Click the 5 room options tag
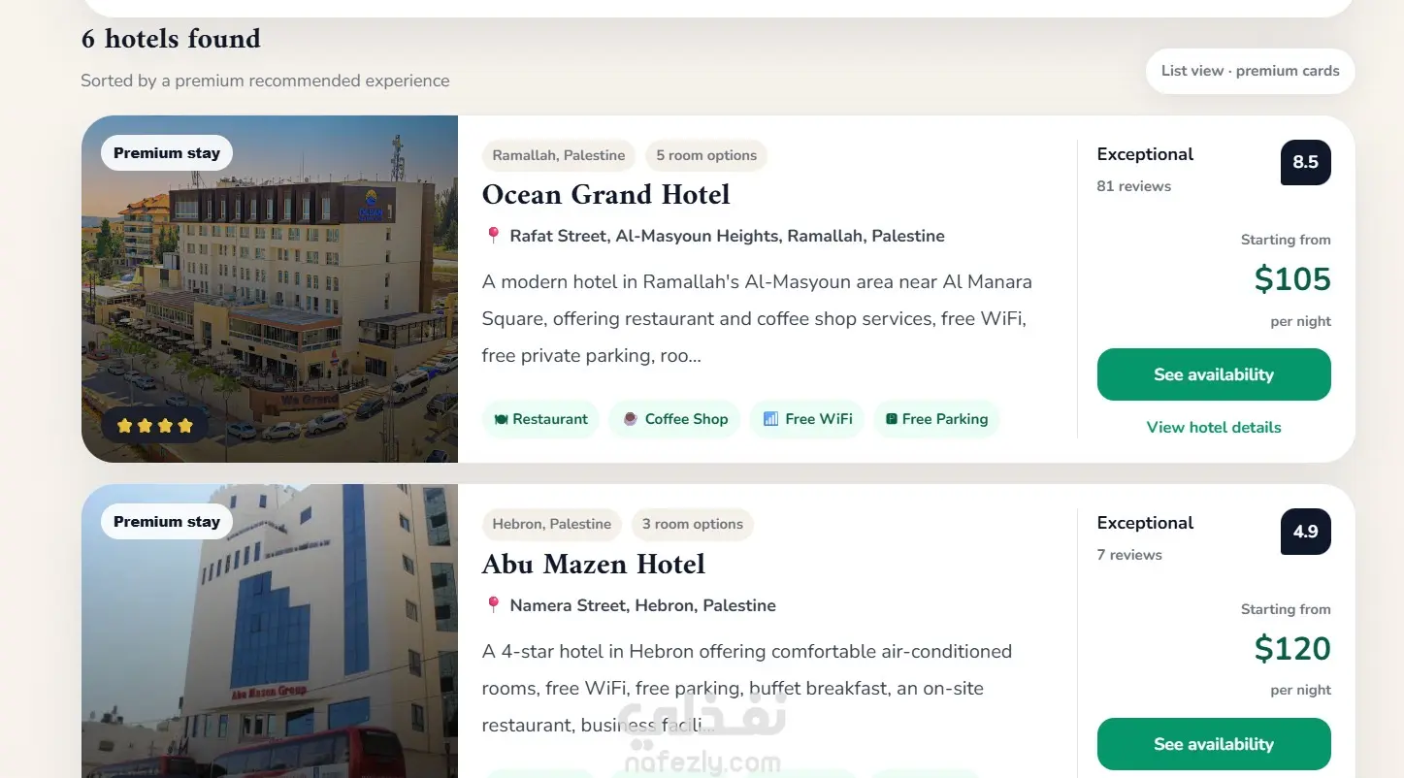The height and width of the screenshot is (778, 1404). [x=706, y=155]
